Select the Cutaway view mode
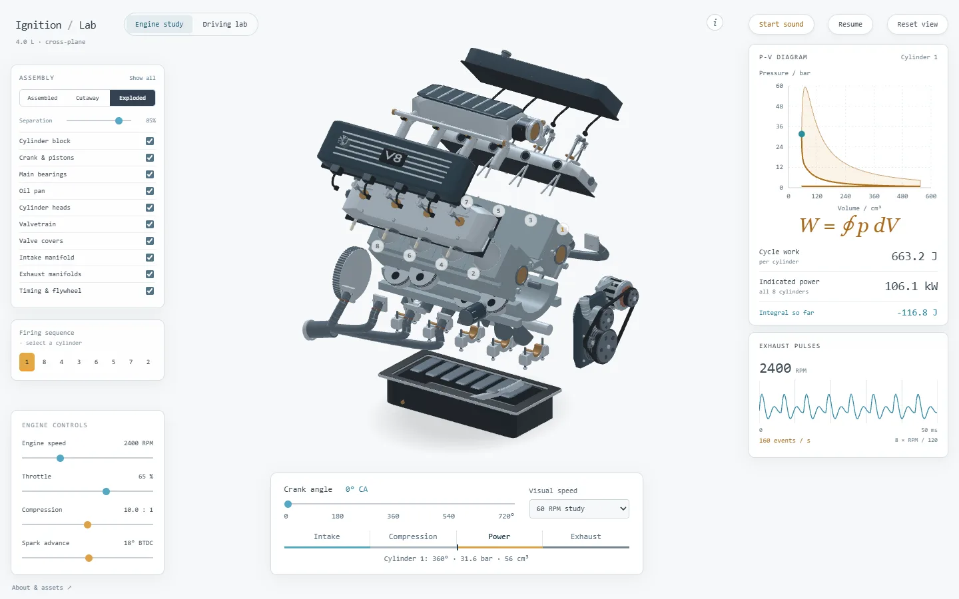Screen dimensions: 959x599 [87, 98]
